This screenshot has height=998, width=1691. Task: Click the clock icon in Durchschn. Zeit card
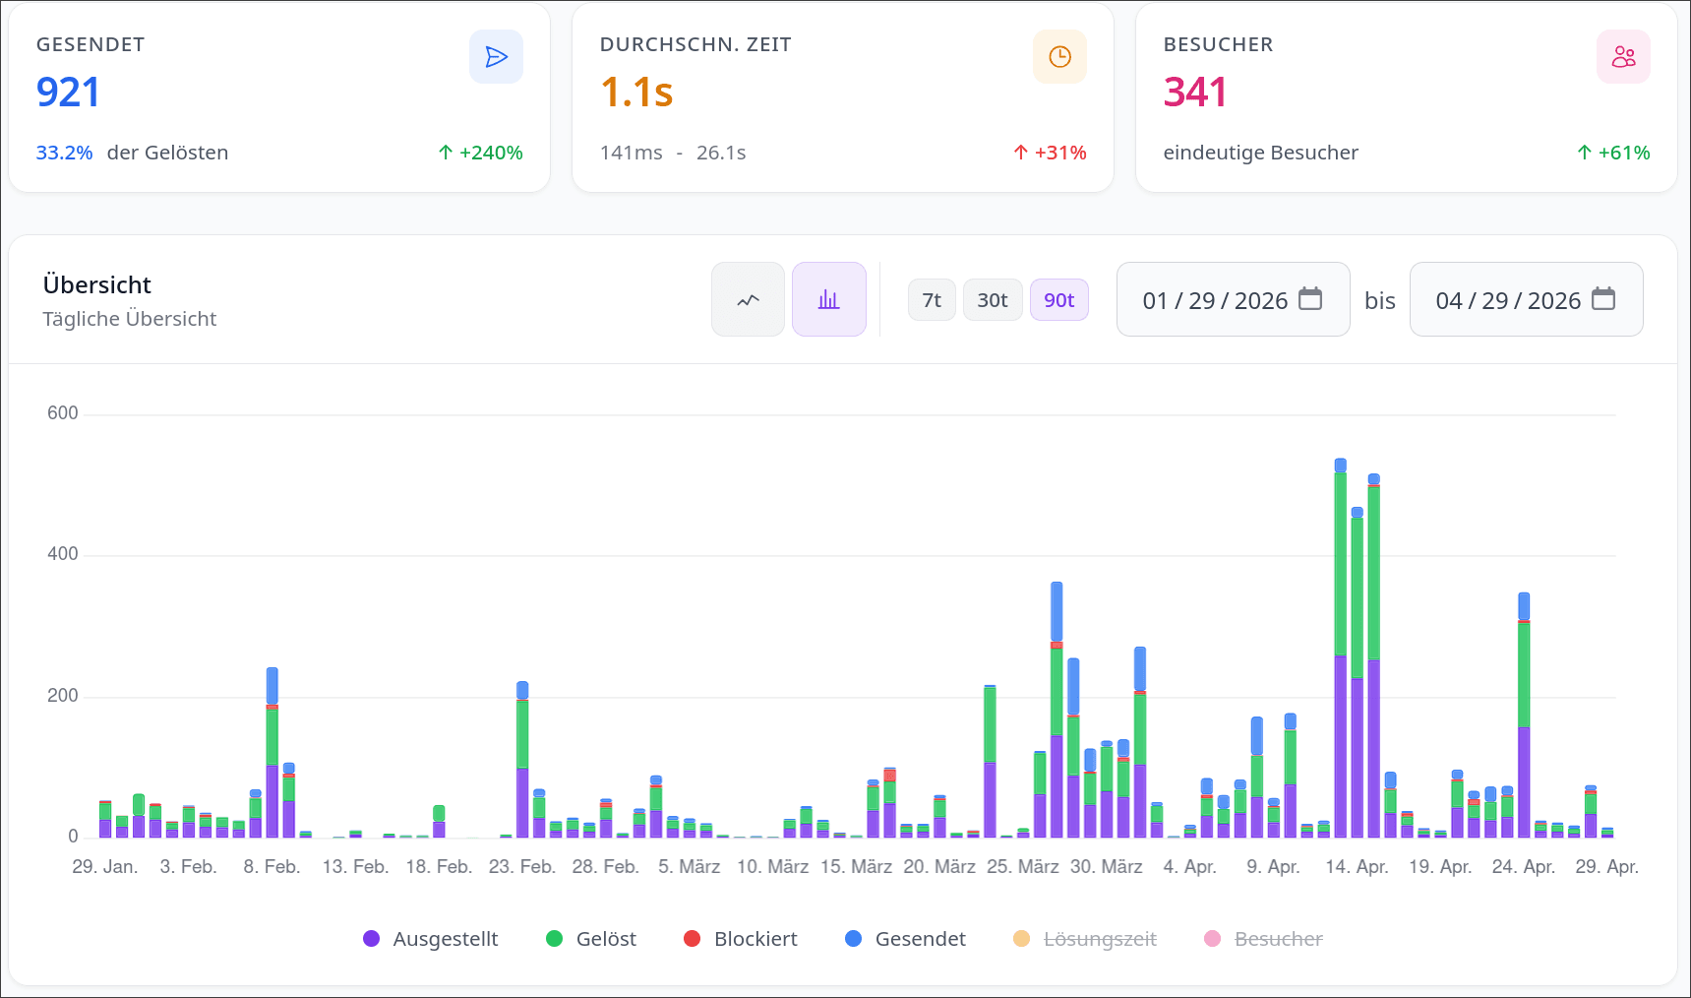click(1059, 57)
